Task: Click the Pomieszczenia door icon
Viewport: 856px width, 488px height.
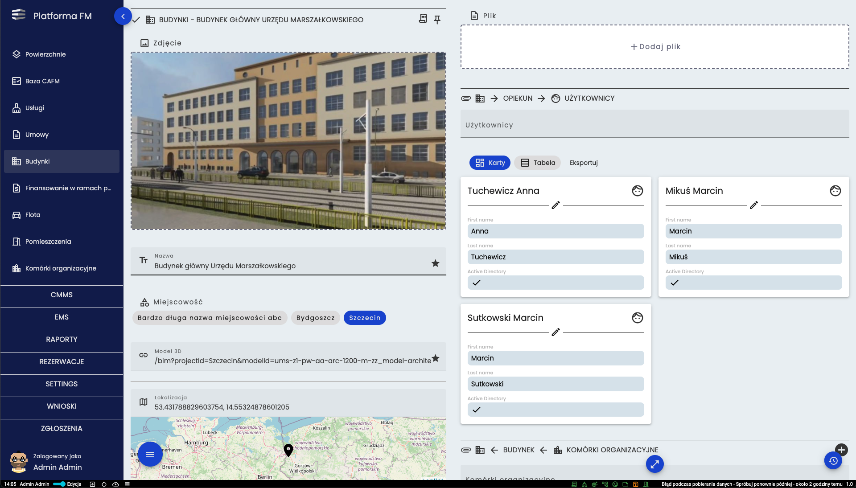Action: (16, 242)
